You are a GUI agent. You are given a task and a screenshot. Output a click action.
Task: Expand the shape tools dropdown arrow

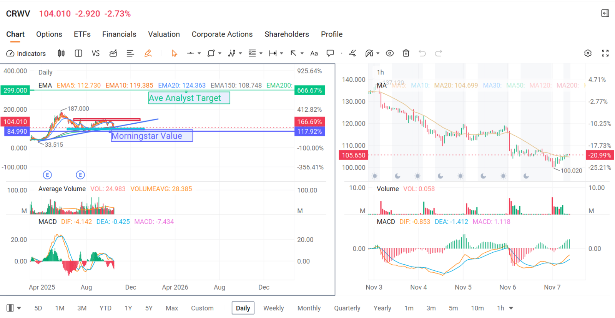(220, 53)
